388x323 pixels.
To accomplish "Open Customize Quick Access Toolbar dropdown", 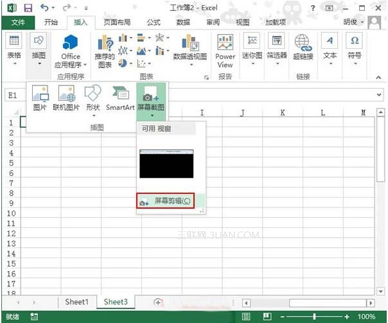I will pyautogui.click(x=86, y=8).
